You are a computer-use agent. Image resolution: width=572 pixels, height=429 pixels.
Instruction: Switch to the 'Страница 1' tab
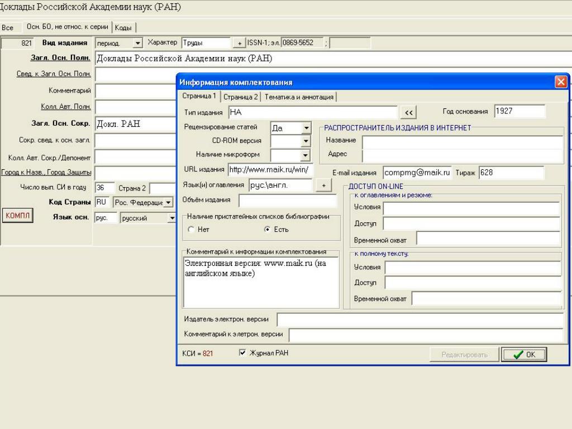(x=199, y=96)
